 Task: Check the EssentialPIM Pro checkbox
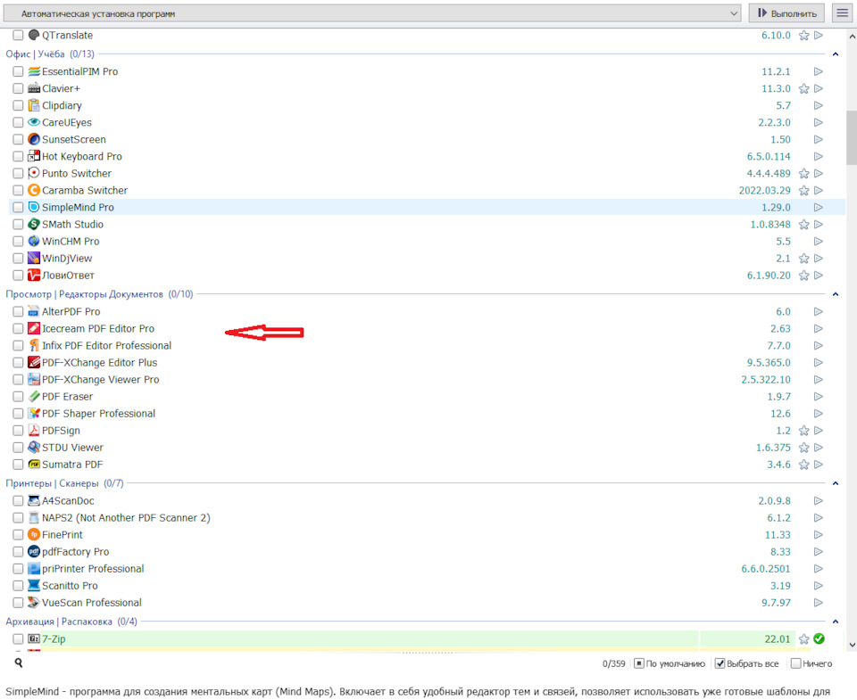pyautogui.click(x=18, y=71)
